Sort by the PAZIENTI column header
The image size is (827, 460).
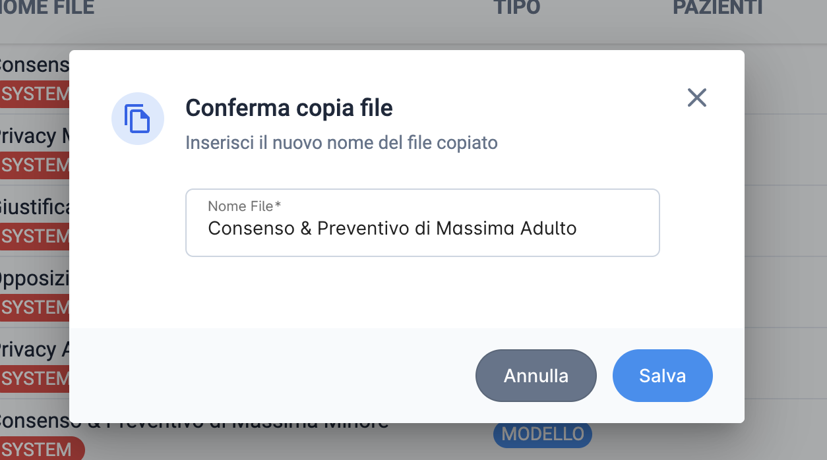click(x=718, y=7)
